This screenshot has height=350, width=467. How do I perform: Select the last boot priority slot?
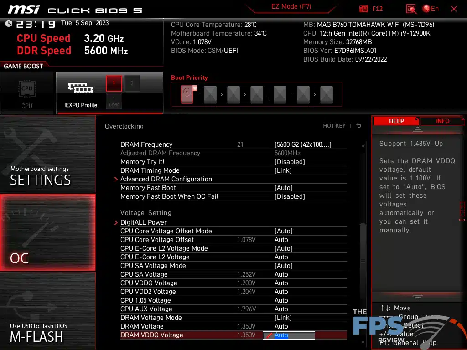coord(327,94)
